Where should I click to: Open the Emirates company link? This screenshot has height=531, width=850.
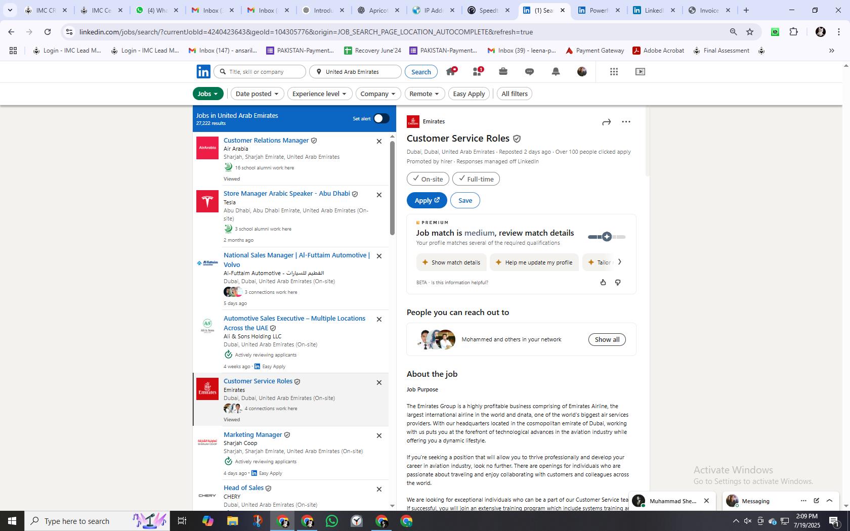coord(434,121)
